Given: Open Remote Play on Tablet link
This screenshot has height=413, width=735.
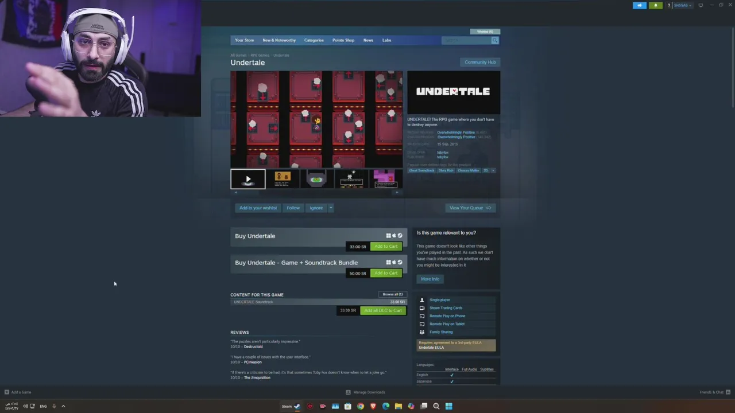Looking at the screenshot, I should tap(447, 324).
